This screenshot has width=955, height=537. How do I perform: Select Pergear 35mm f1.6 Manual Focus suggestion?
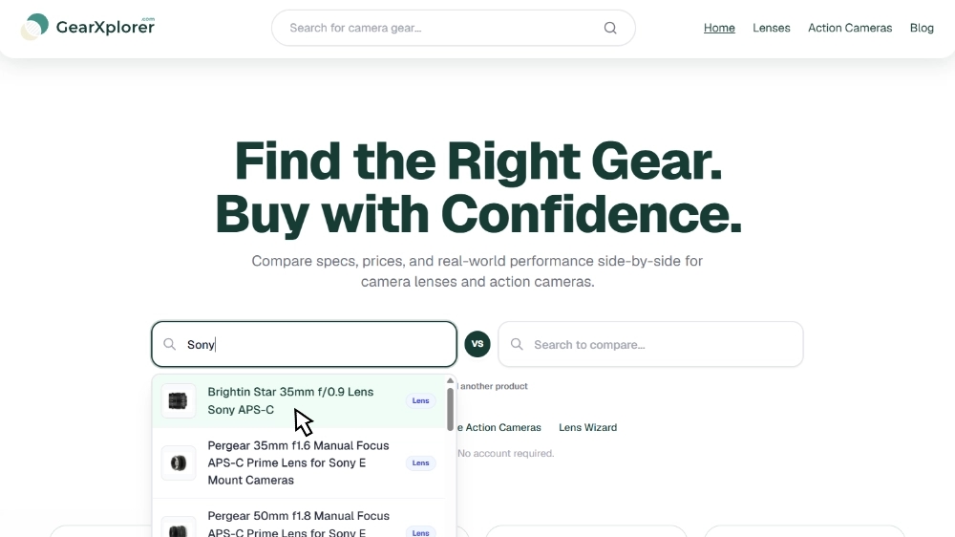click(x=299, y=463)
